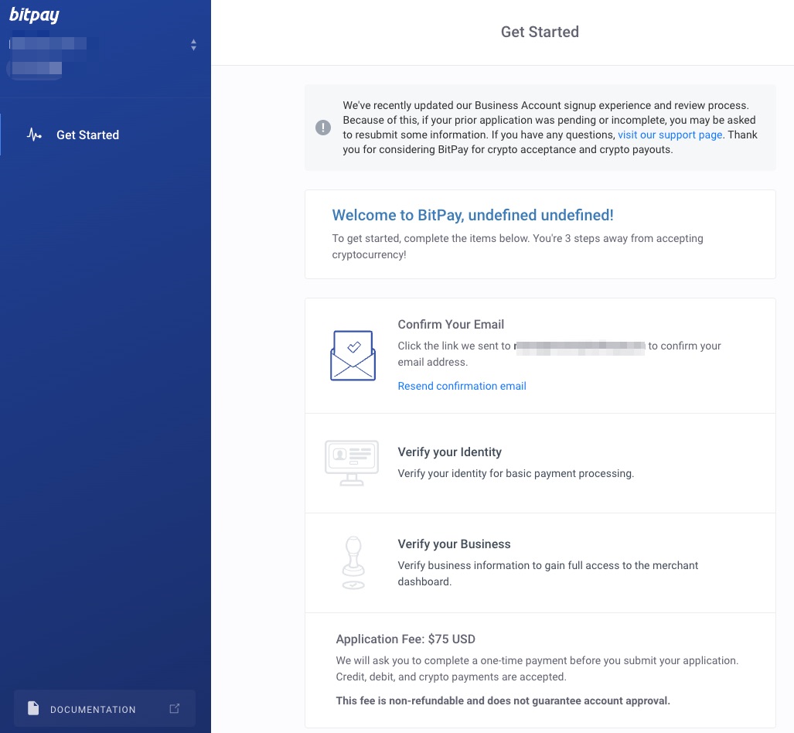Viewport: 794px width, 733px height.
Task: Open the account switcher arrows
Action: [x=193, y=45]
